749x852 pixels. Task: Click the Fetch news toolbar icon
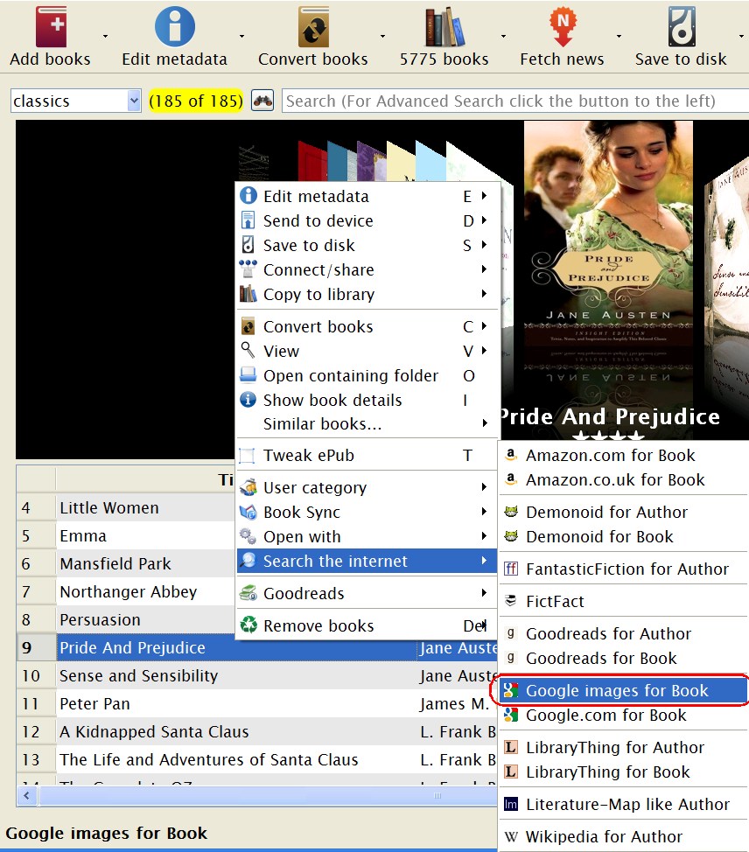click(563, 26)
